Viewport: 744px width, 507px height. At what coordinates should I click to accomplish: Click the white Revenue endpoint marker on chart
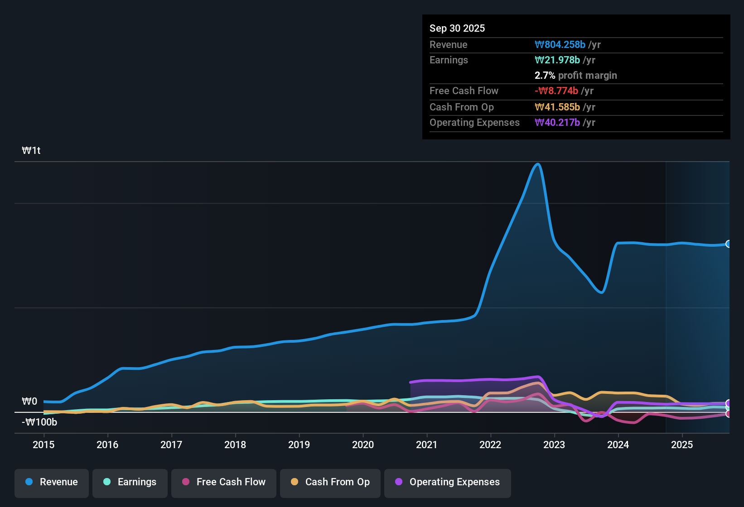click(x=729, y=244)
